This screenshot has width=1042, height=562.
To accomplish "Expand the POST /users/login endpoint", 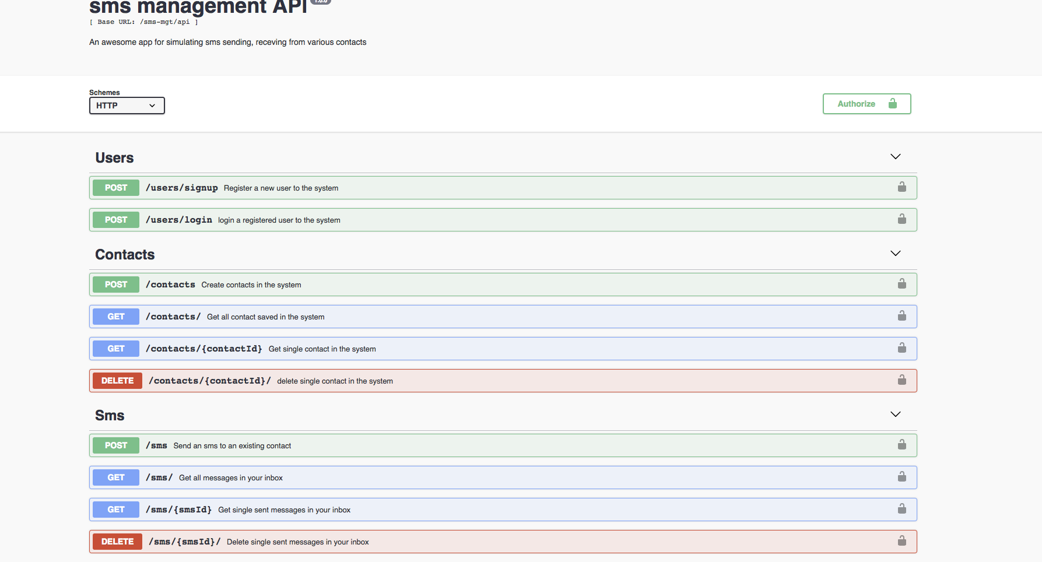I will click(x=408, y=219).
